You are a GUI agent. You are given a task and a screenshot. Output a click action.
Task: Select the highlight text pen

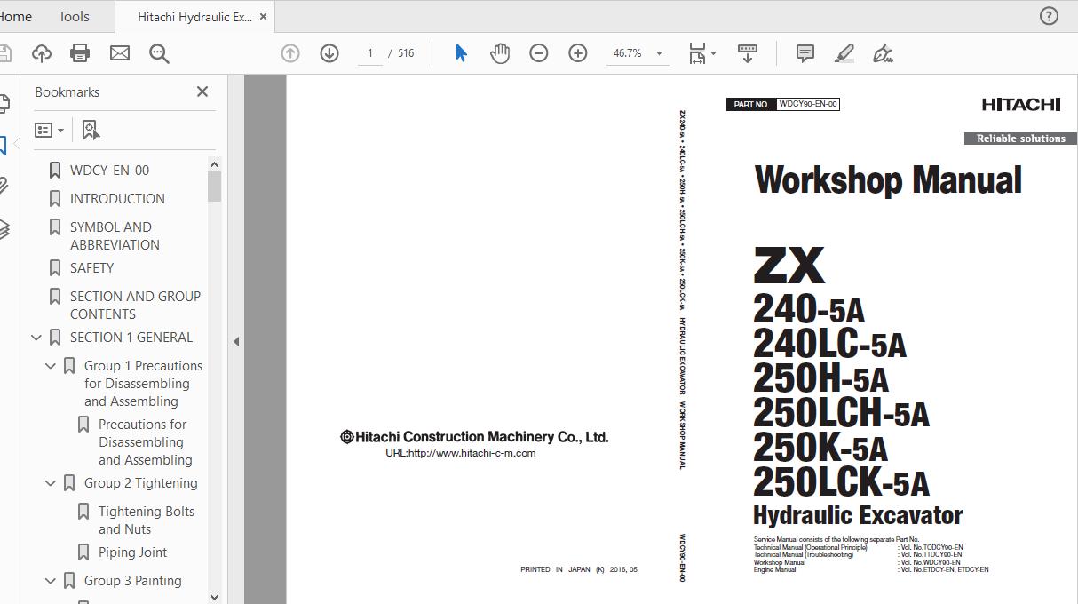point(844,53)
